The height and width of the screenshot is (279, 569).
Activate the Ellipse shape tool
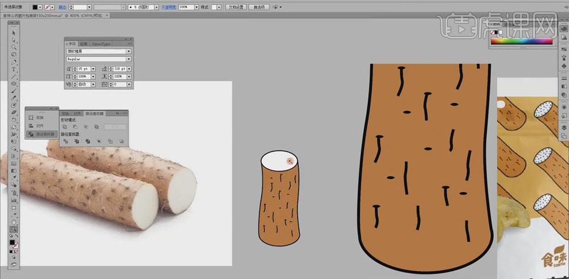pos(14,84)
